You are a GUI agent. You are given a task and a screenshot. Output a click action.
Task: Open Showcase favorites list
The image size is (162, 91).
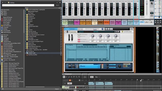pos(6,35)
